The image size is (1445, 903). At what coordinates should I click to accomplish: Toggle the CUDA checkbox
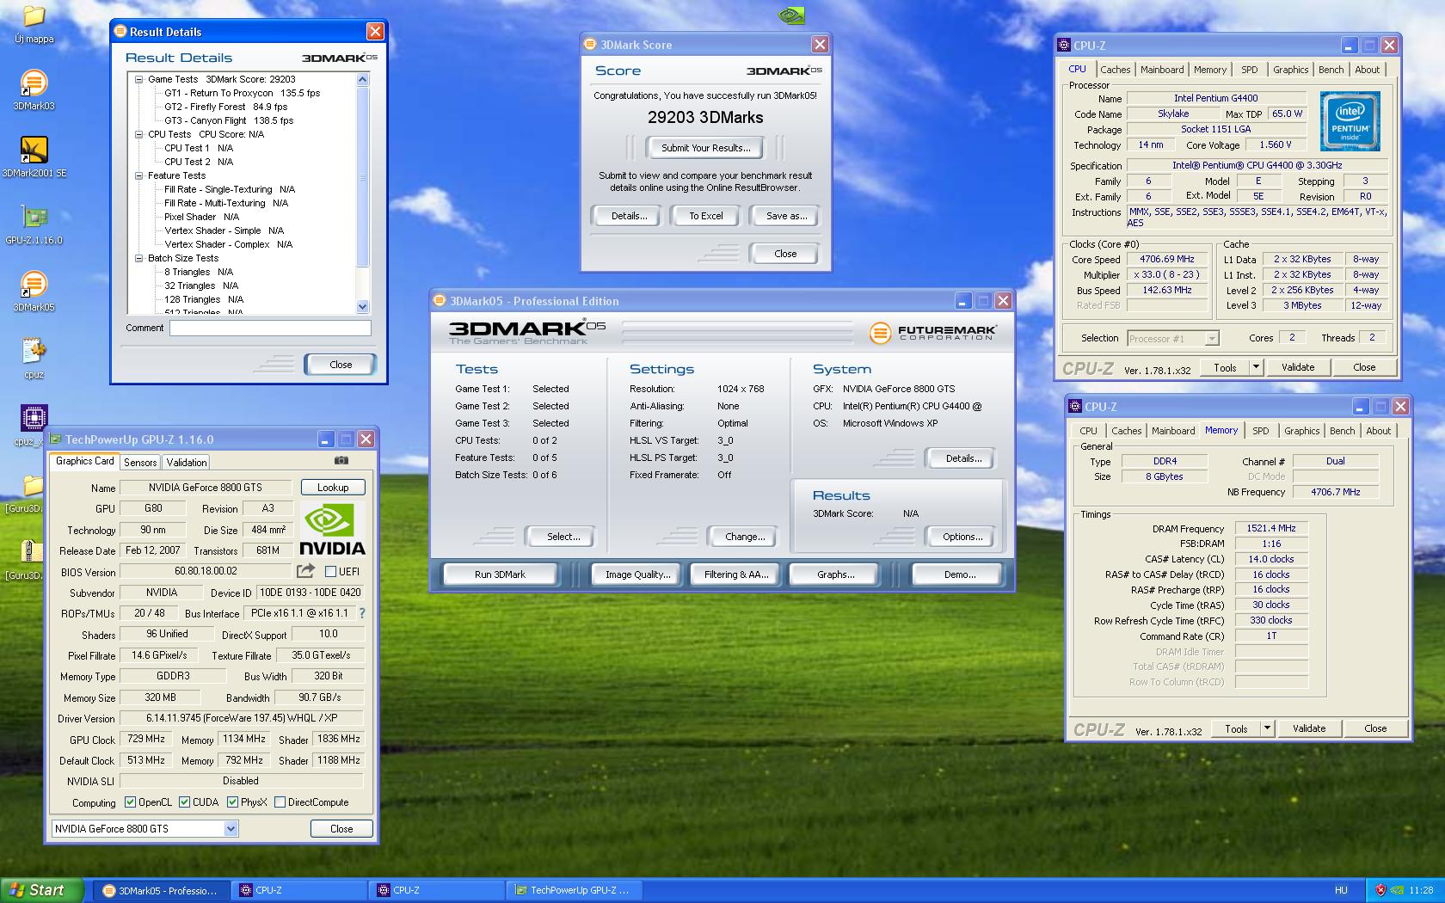184,802
